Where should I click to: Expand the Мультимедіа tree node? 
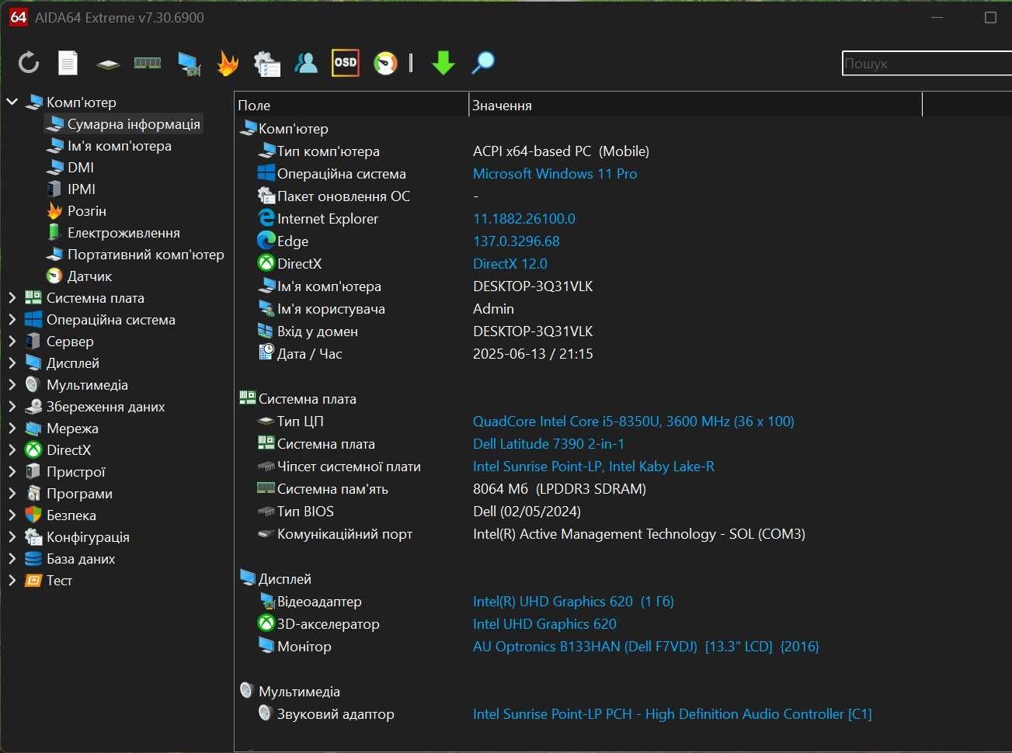coord(12,384)
